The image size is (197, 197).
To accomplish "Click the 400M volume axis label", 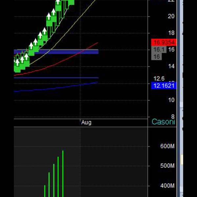I will click(167, 186).
